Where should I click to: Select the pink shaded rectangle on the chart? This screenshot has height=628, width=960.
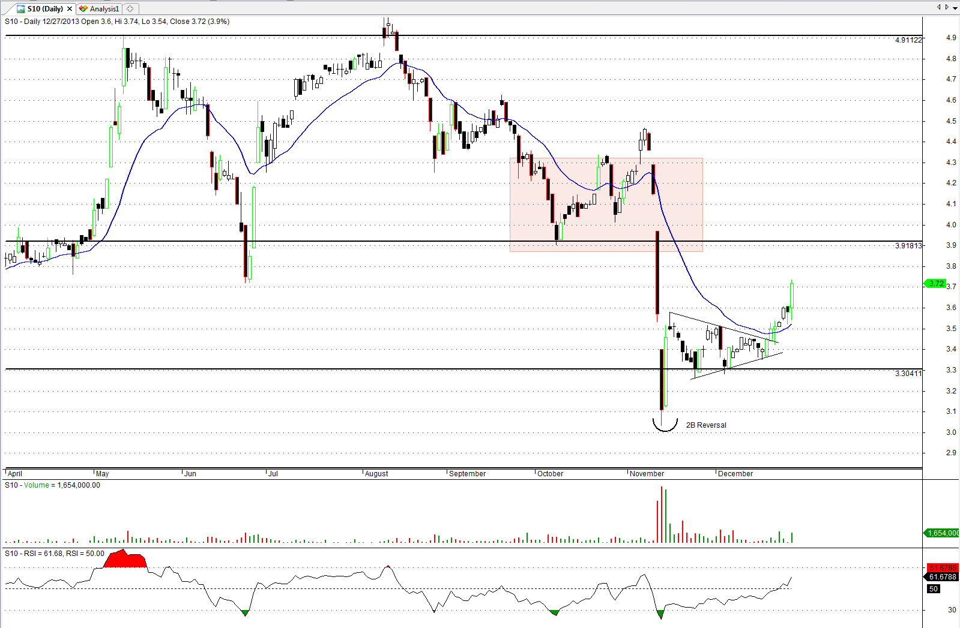pos(606,205)
